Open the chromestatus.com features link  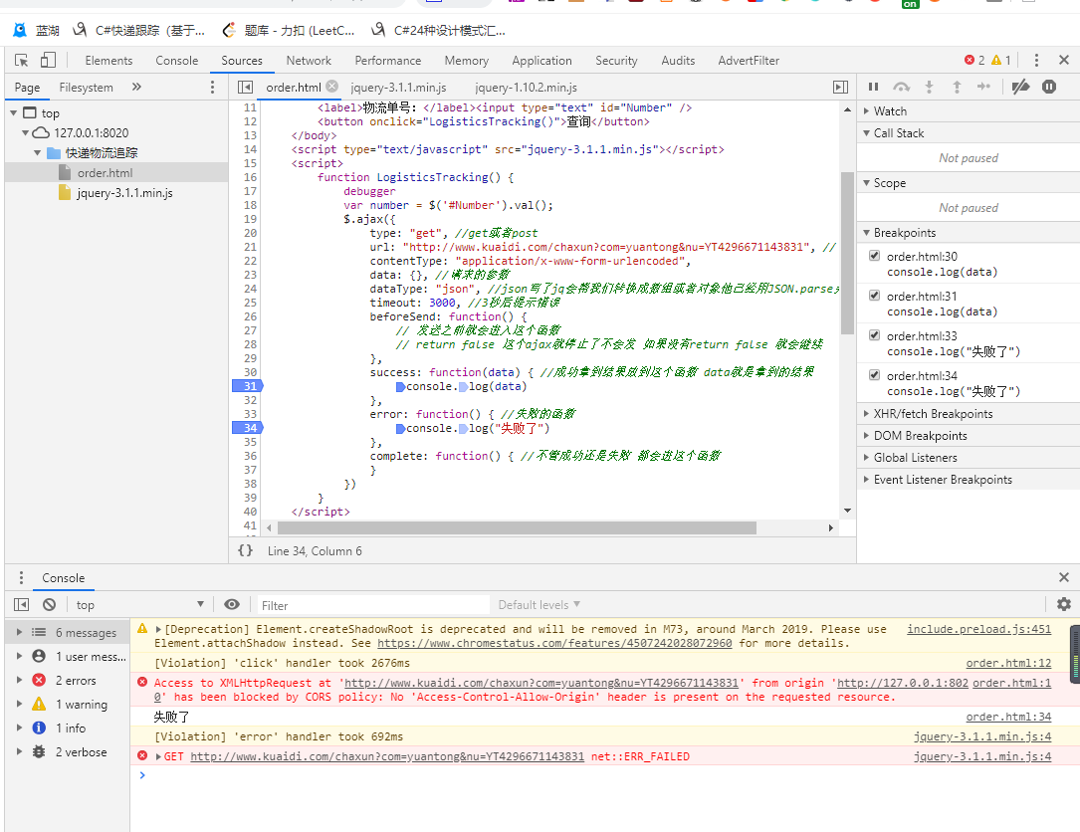(554, 643)
